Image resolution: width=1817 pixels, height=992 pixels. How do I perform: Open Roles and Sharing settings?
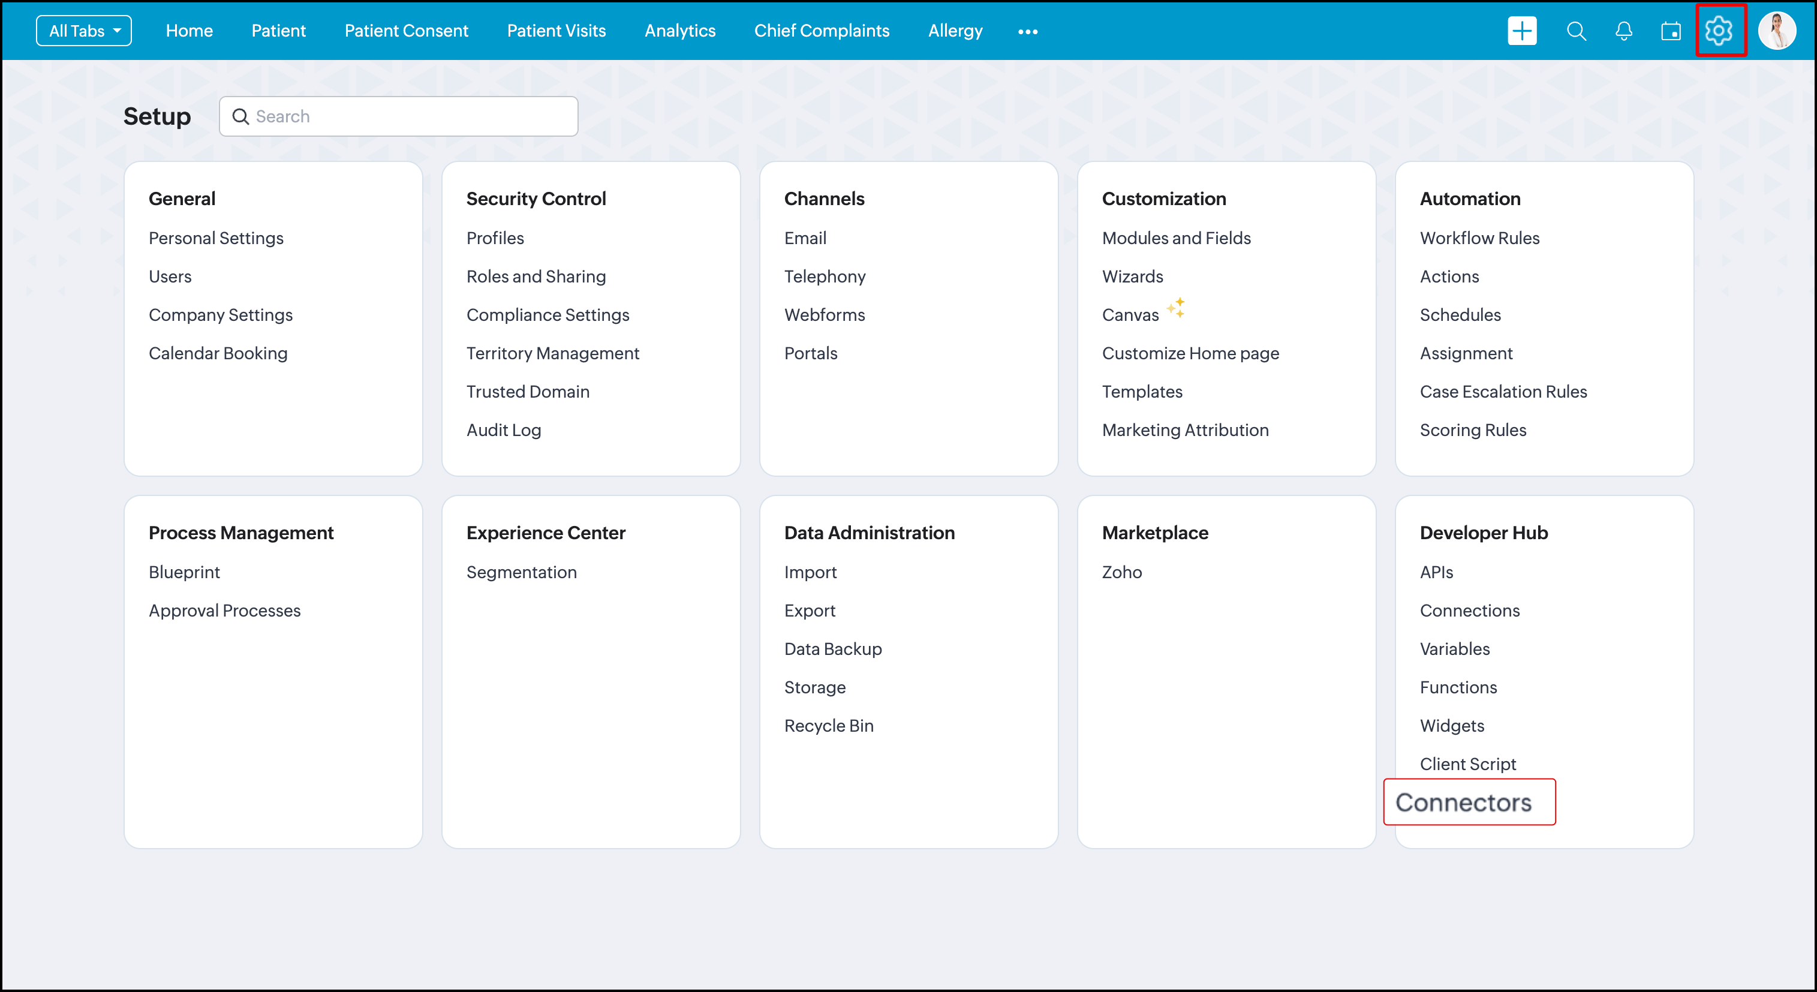[536, 276]
